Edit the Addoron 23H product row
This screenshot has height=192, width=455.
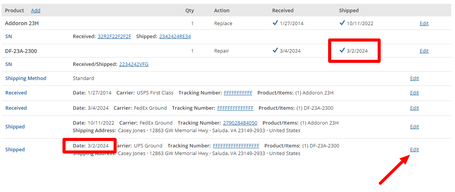pyautogui.click(x=424, y=24)
